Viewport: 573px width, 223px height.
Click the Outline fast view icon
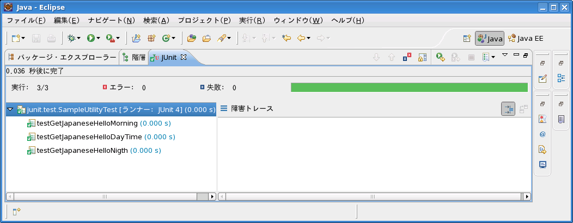(561, 78)
